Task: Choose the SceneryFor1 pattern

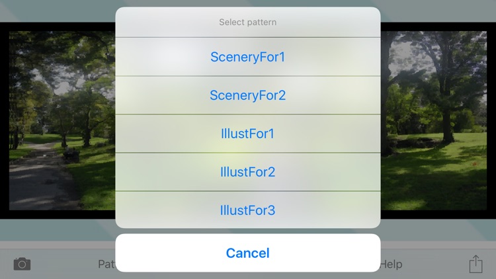Action: coord(248,57)
